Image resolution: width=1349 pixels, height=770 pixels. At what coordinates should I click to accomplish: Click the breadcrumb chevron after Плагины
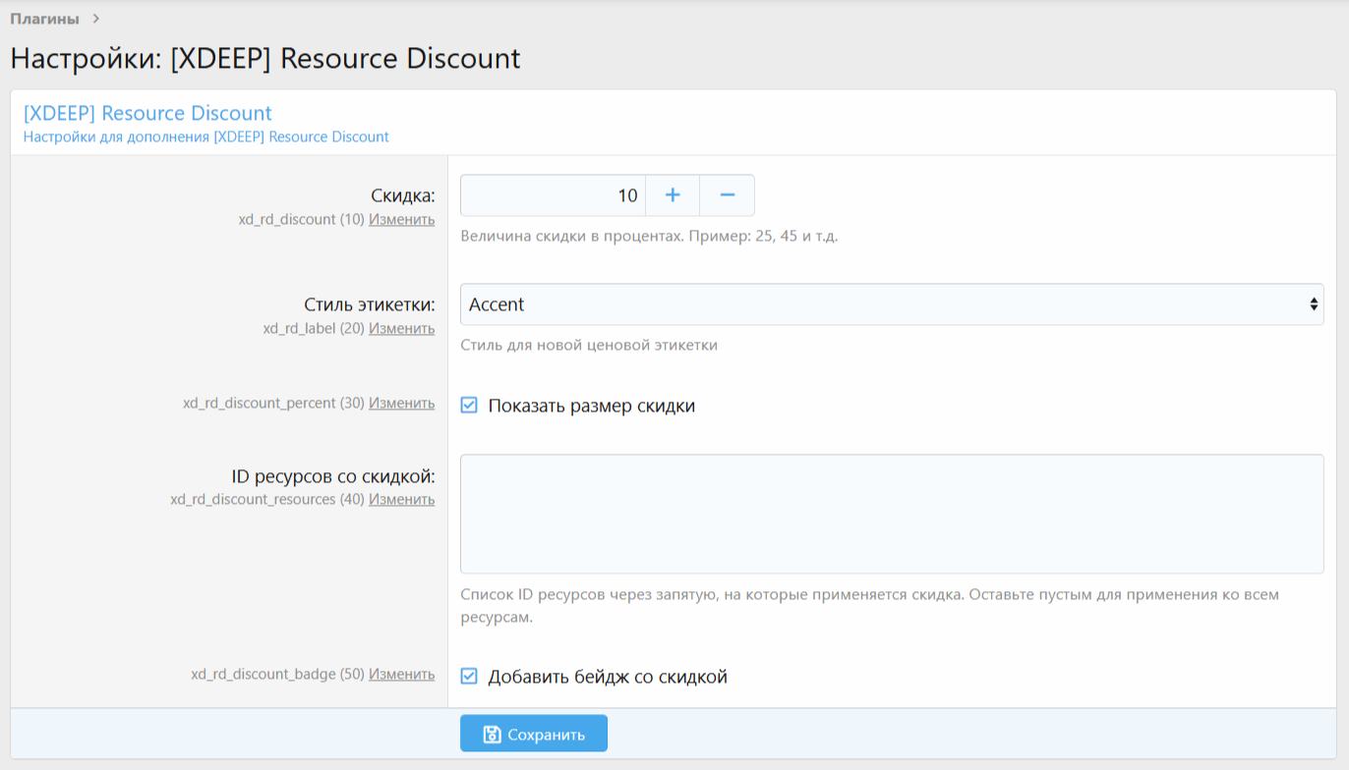point(95,19)
